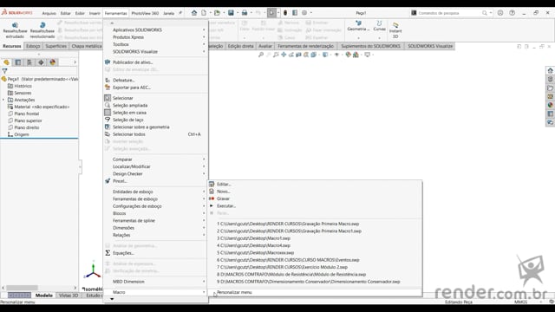Switch to Vistas 3D bottom tab
The image size is (555, 312).
point(69,296)
